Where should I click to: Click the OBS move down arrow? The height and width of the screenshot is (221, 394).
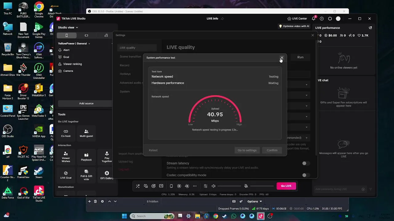click(115, 201)
